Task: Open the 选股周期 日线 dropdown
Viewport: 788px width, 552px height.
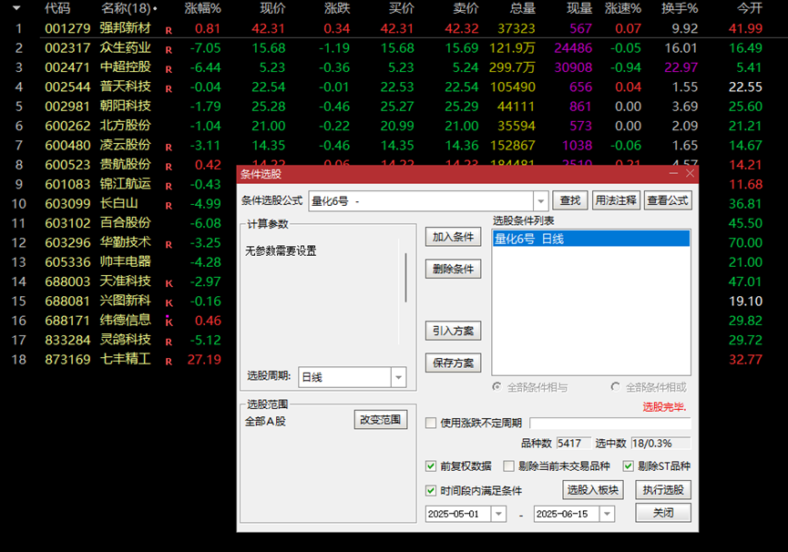Action: (398, 377)
